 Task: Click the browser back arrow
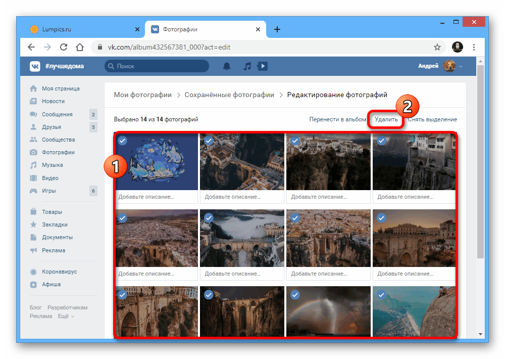[31, 47]
